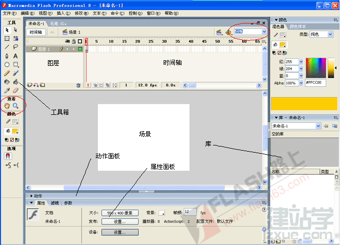Click the 背景 background color swatch
The image size is (340, 245).
point(161,212)
